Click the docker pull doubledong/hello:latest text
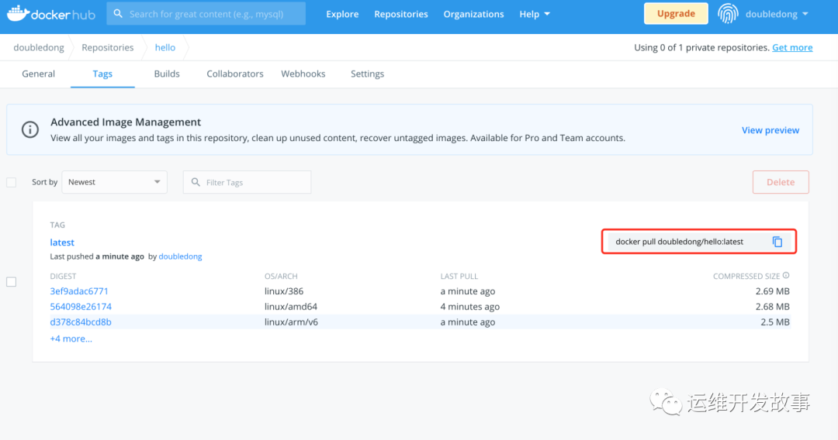The image size is (838, 440). tap(679, 242)
